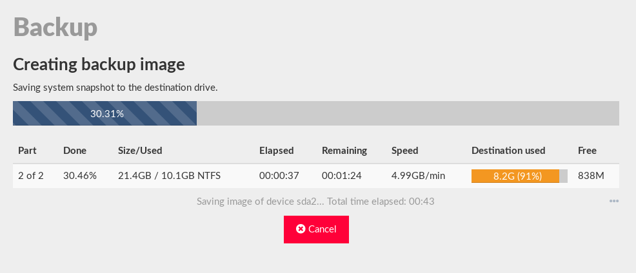Click the X icon inside Cancel button
The width and height of the screenshot is (636, 273).
(x=301, y=229)
